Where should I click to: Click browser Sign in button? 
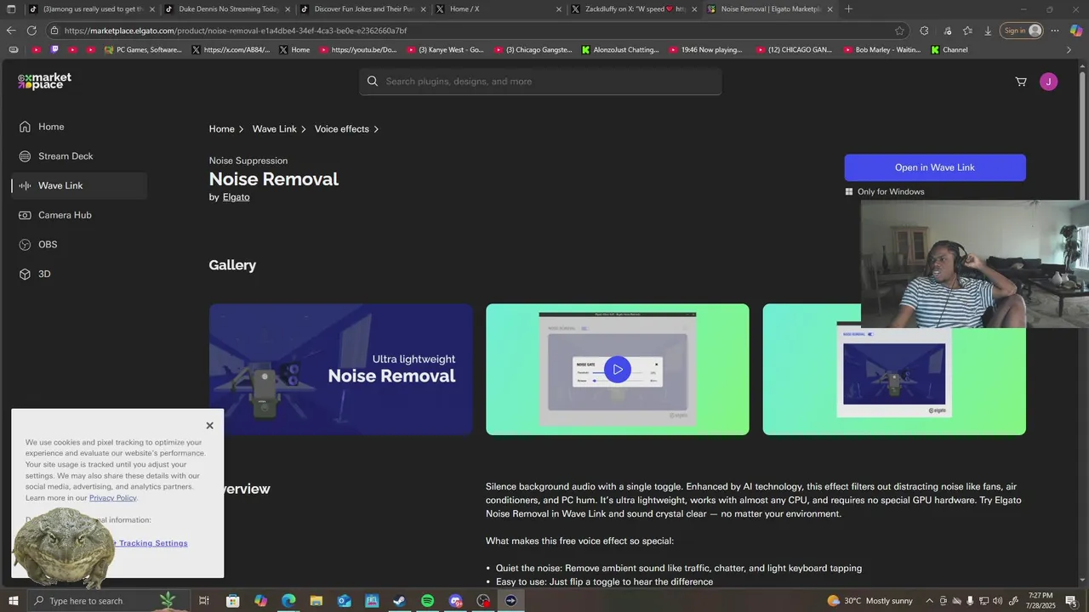point(1022,31)
